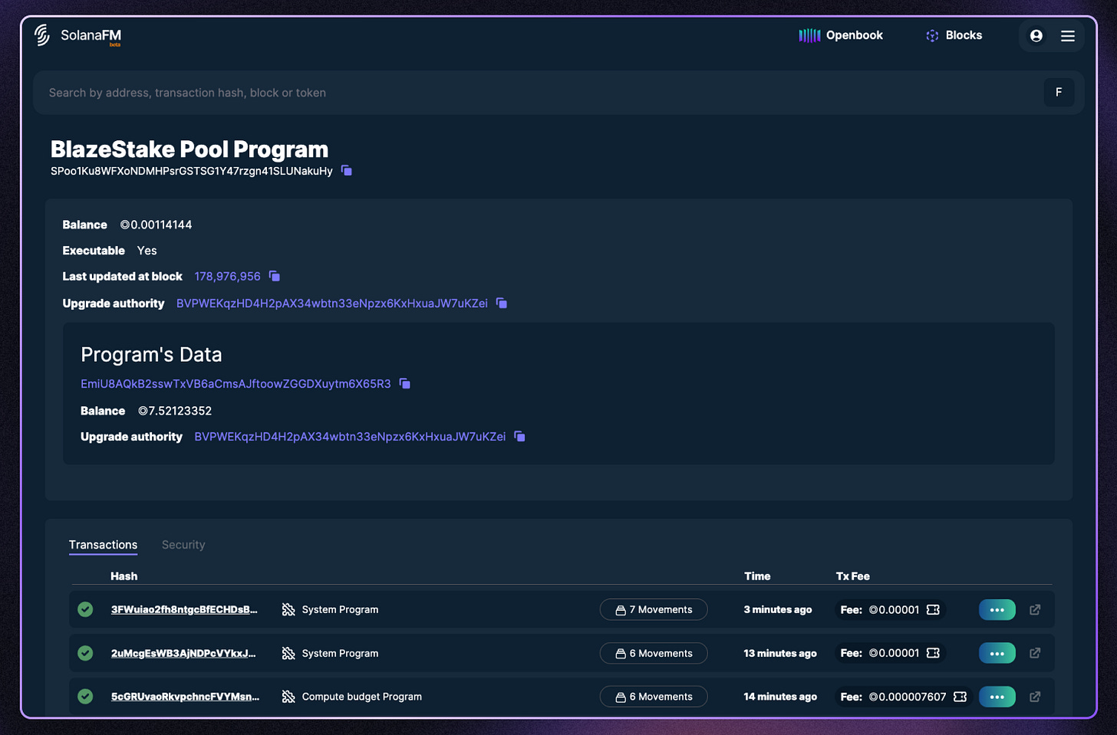Click the '14 minutes ago' timestamp
The height and width of the screenshot is (735, 1117).
pyautogui.click(x=780, y=697)
